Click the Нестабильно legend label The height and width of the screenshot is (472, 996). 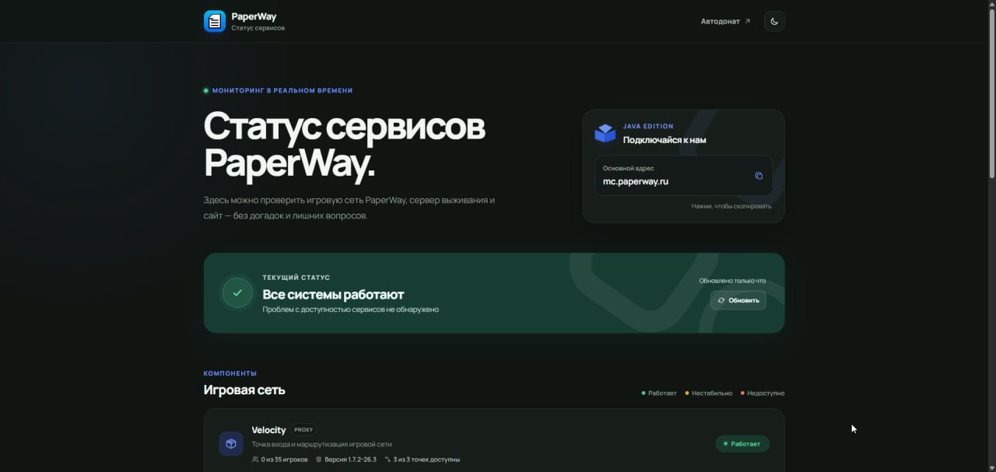712,393
